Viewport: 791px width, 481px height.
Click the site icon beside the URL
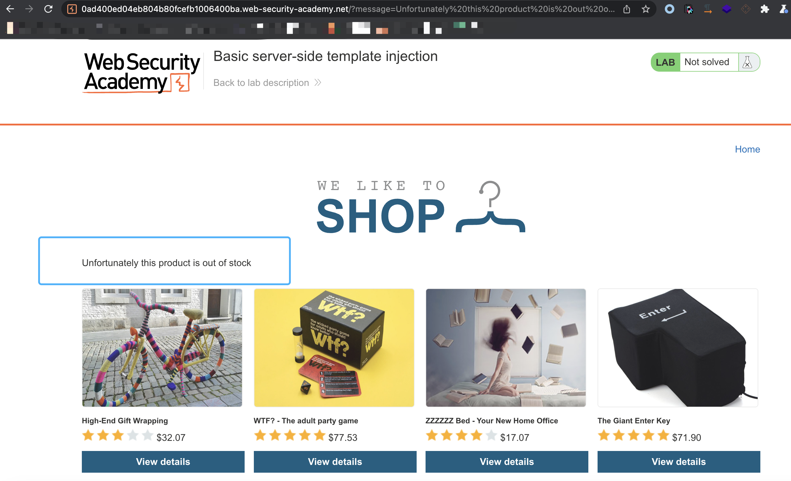pyautogui.click(x=72, y=9)
